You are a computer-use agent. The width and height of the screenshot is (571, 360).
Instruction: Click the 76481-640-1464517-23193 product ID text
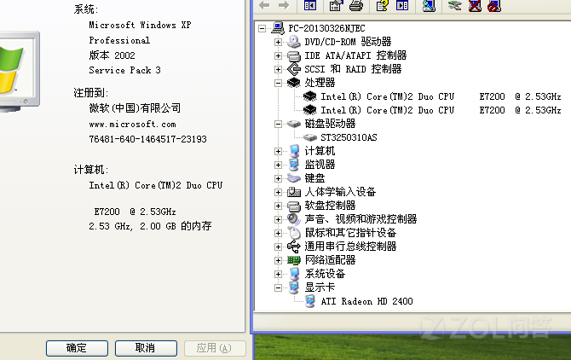(x=147, y=139)
